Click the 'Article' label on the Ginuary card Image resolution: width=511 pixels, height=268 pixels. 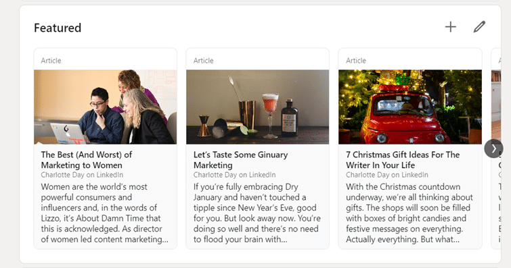[203, 61]
